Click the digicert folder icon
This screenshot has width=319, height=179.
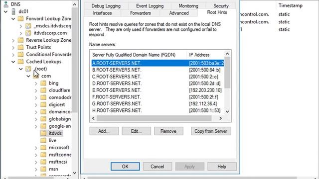click(x=43, y=105)
